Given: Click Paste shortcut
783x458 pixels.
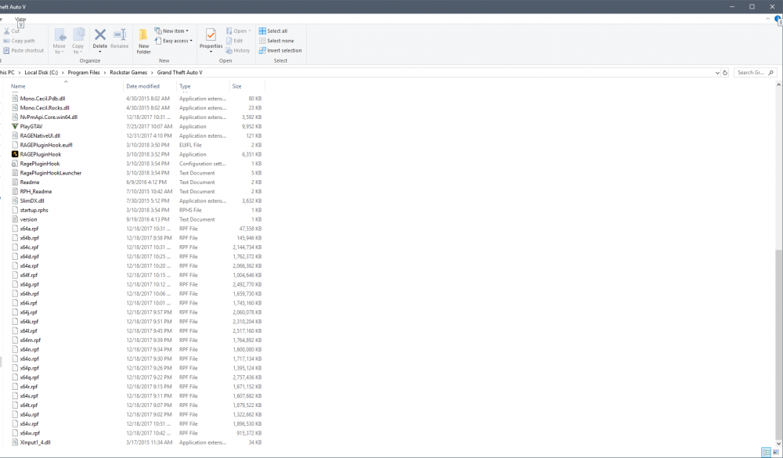Looking at the screenshot, I should pos(23,50).
